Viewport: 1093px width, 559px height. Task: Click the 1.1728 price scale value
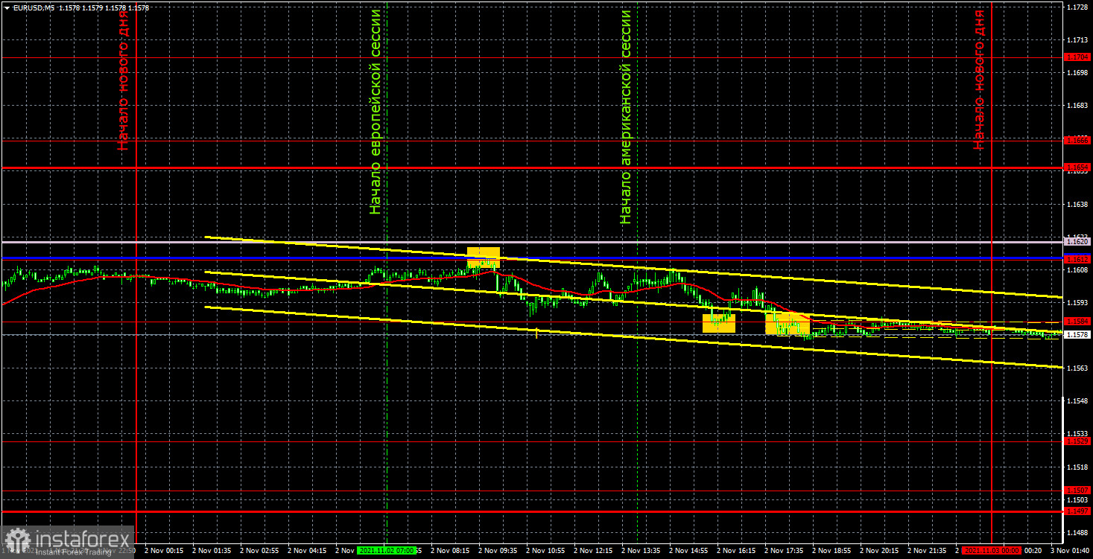[1078, 6]
